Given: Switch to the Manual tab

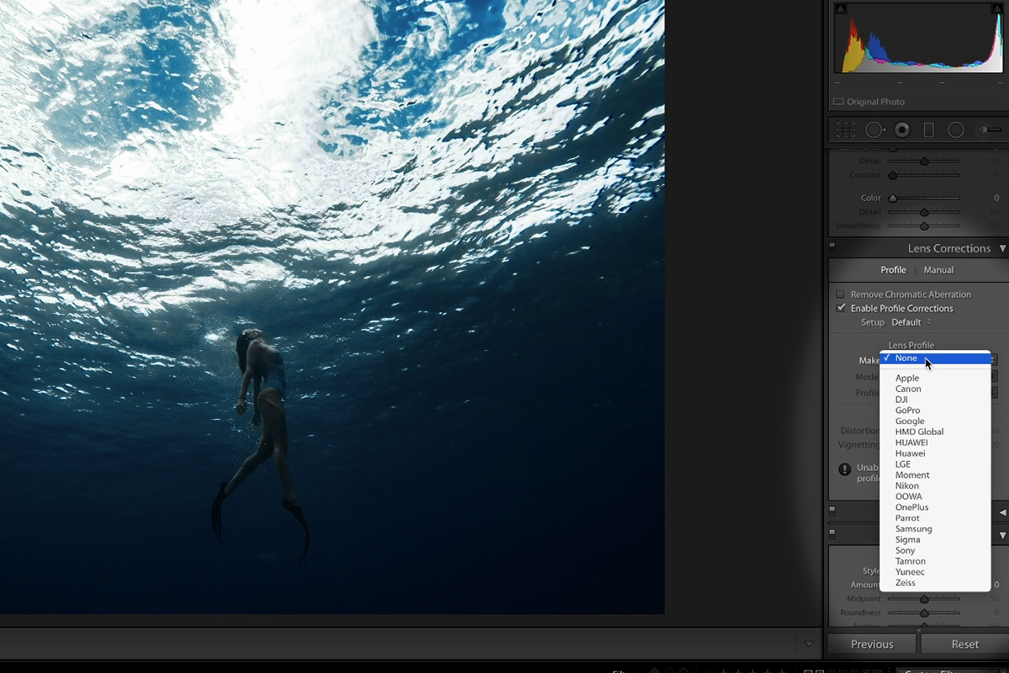Looking at the screenshot, I should point(938,270).
